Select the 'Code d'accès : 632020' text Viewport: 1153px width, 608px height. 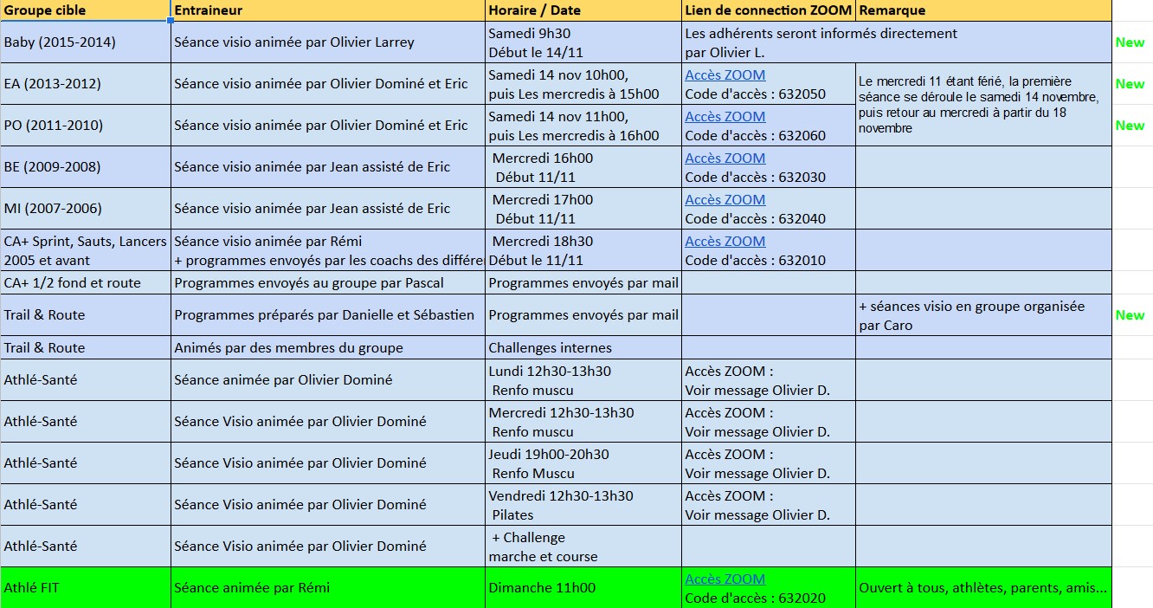[x=756, y=598]
